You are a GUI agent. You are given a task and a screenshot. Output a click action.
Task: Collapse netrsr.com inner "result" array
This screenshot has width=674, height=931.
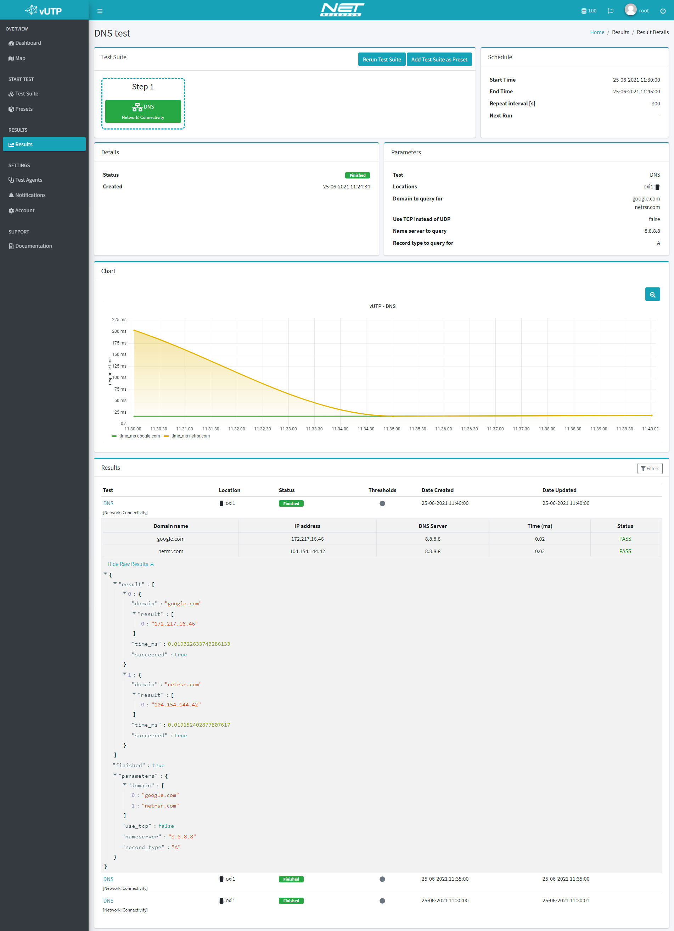pos(134,694)
